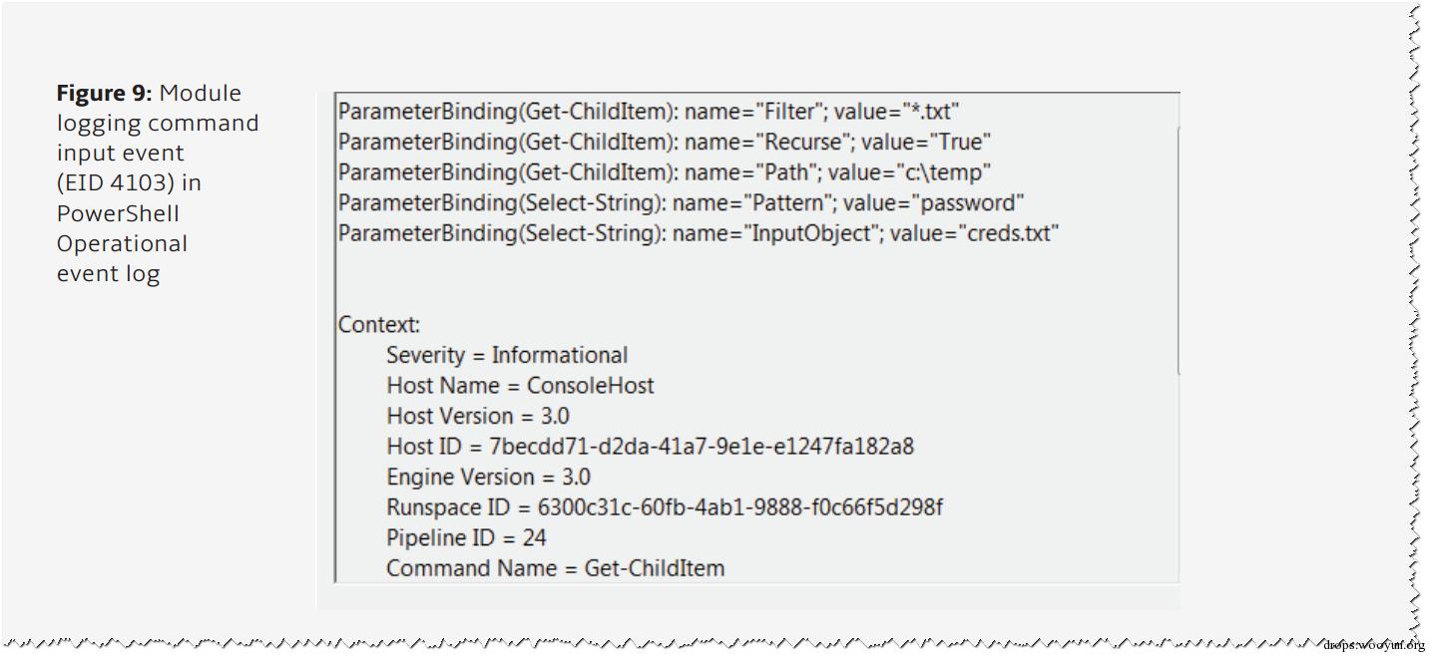Click the Context: heading
This screenshot has height=657, width=1429.
coord(379,324)
